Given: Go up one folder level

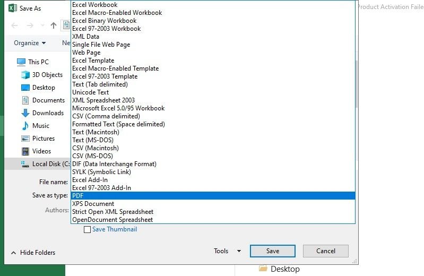Looking at the screenshot, I should [54, 25].
